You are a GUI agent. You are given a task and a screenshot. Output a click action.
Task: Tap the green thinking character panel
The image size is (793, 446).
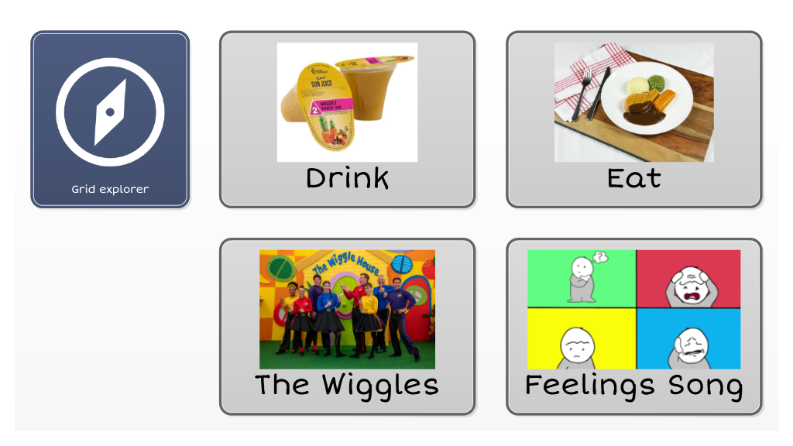click(x=582, y=279)
